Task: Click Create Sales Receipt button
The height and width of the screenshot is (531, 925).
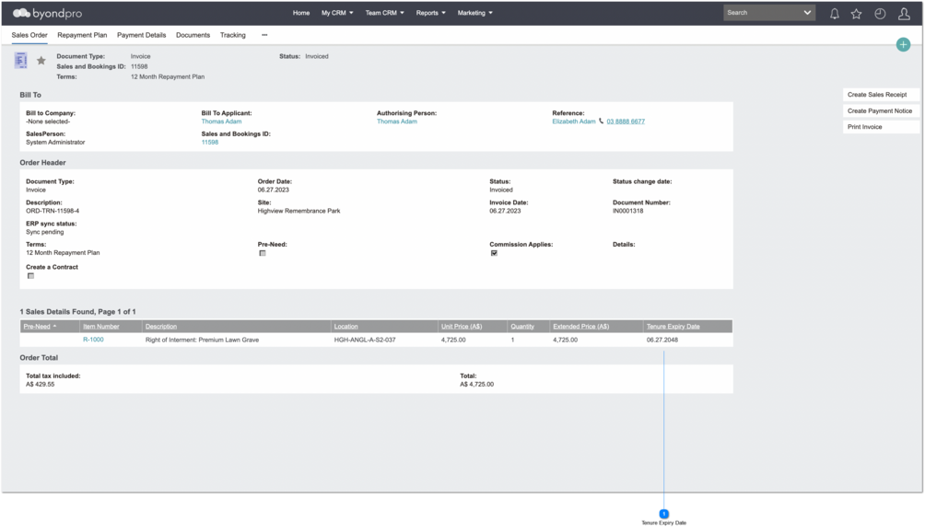Action: (881, 95)
